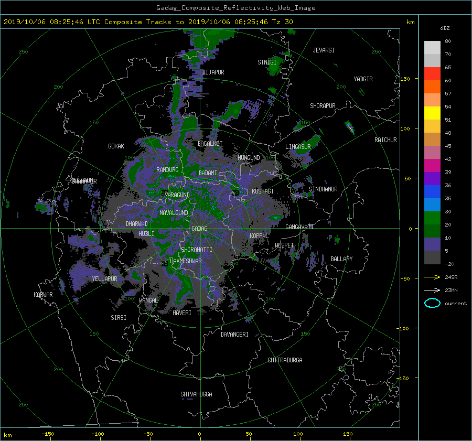Click the HUBLI city label

146,234
